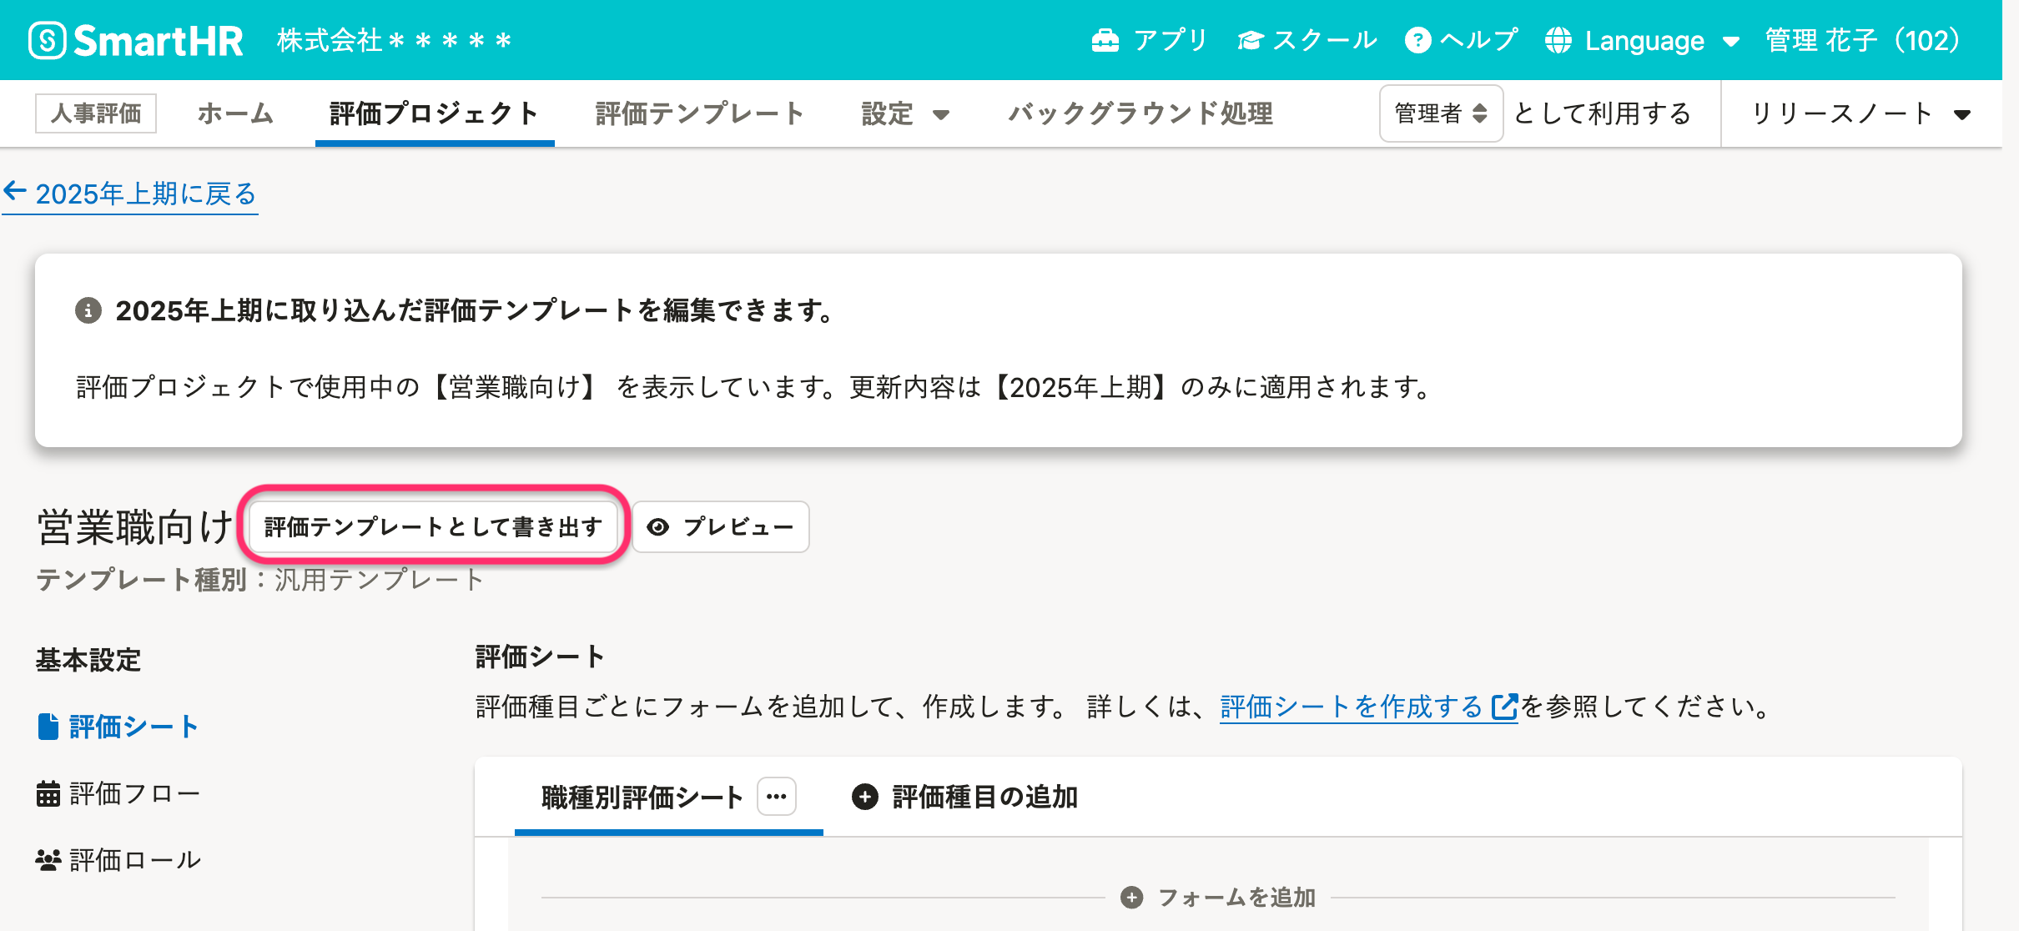The width and height of the screenshot is (2019, 931).
Task: Select the 評価シート document icon in the sidebar
Action: [48, 726]
